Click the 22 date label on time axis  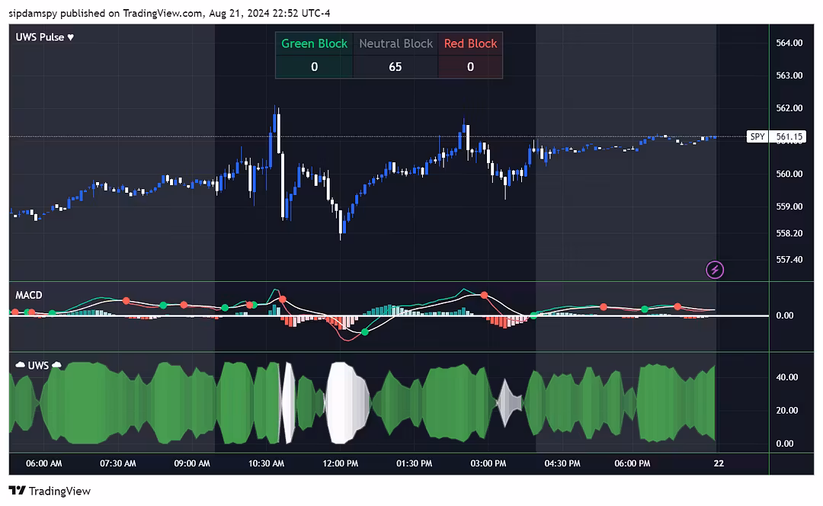pyautogui.click(x=717, y=463)
